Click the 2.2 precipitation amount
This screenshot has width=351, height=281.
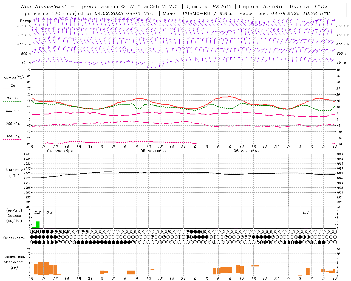[38, 213]
